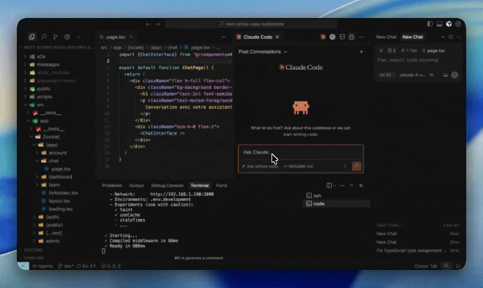
Task: Collapse the src folder in explorer
Action: tap(40, 104)
